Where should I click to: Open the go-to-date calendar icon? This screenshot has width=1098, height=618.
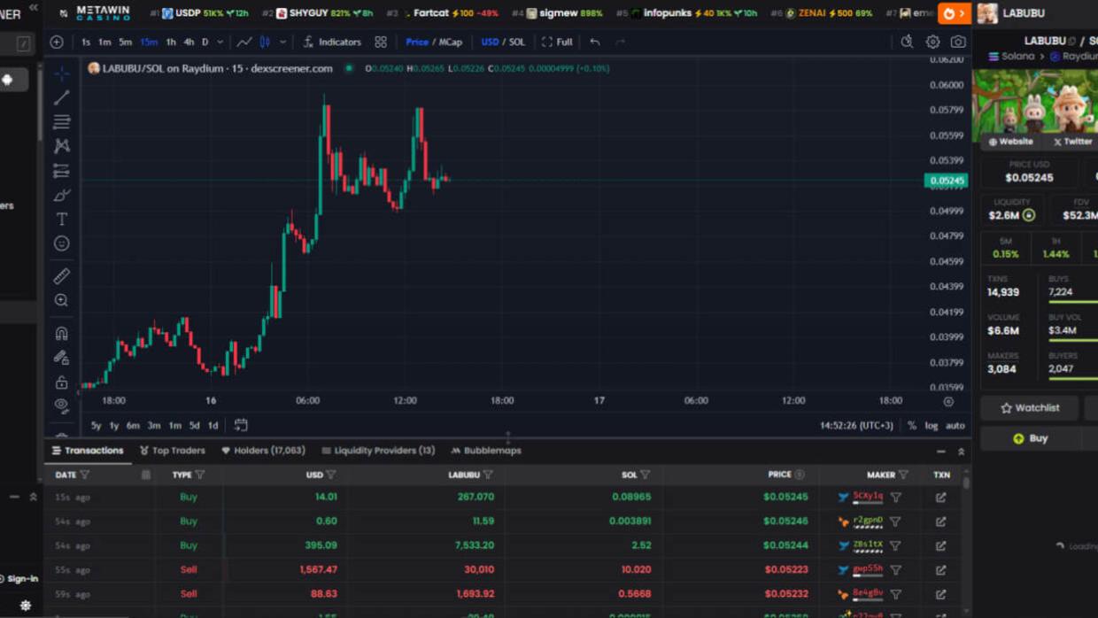pyautogui.click(x=241, y=425)
